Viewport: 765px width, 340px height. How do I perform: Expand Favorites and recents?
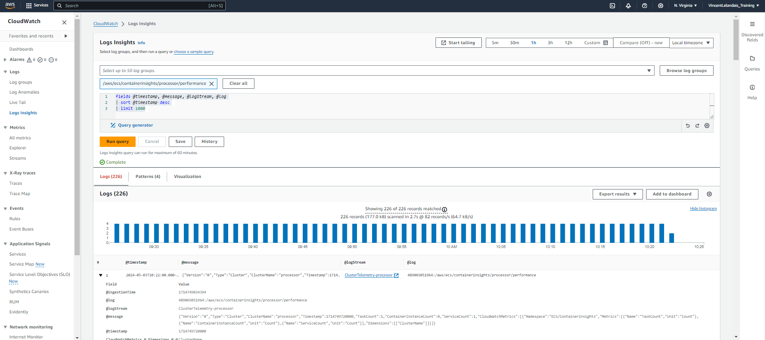click(x=66, y=36)
